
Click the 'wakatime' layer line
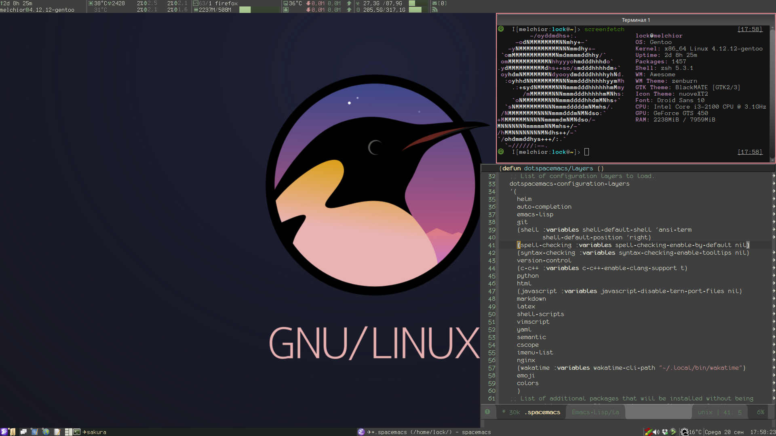631,368
